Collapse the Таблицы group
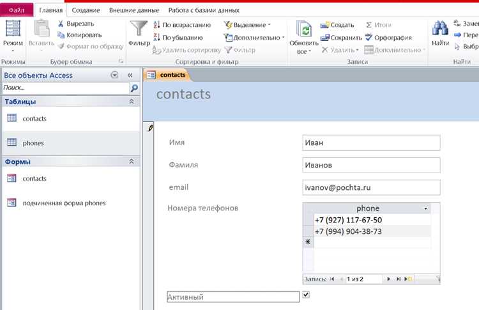Image resolution: width=479 pixels, height=310 pixels. [x=132, y=101]
